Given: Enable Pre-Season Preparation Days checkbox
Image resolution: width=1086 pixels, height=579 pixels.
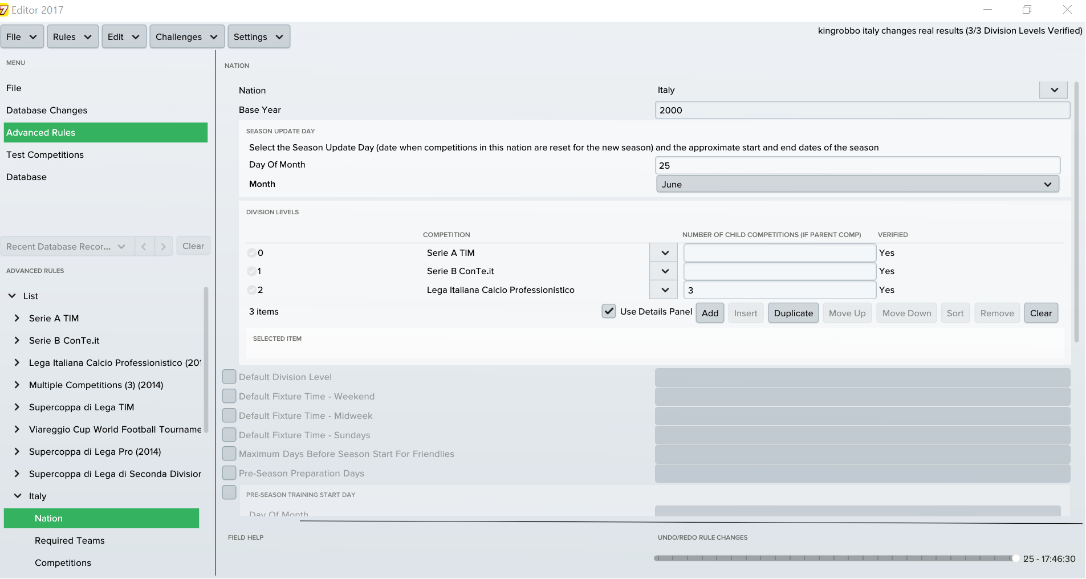Looking at the screenshot, I should [x=229, y=473].
